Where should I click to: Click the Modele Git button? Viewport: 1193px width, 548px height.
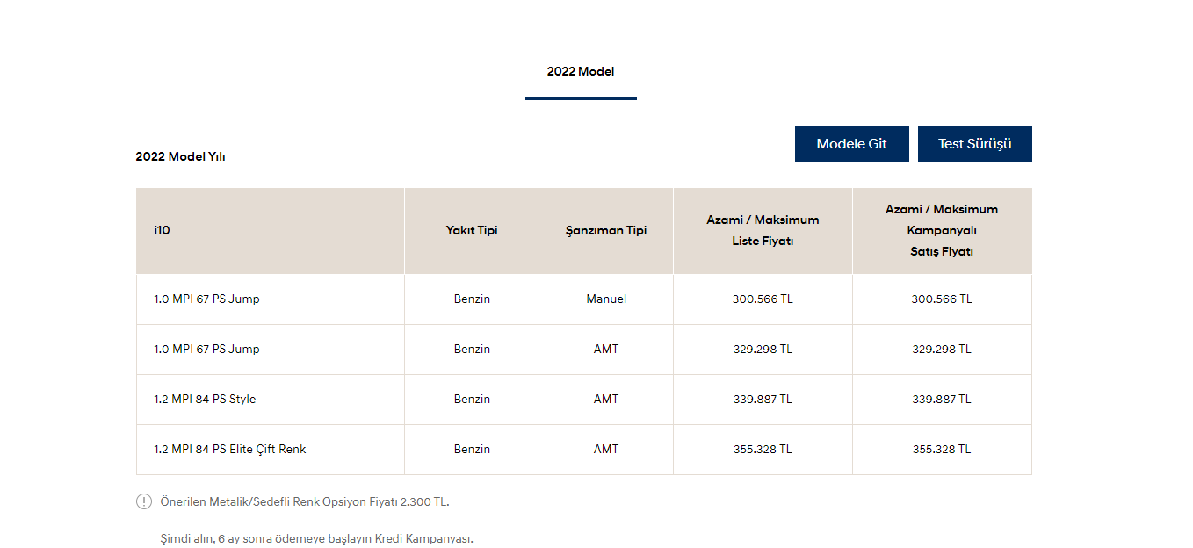852,144
